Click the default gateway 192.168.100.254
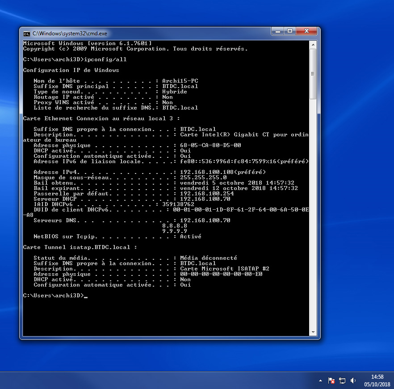This screenshot has height=389, width=394. coord(207,193)
